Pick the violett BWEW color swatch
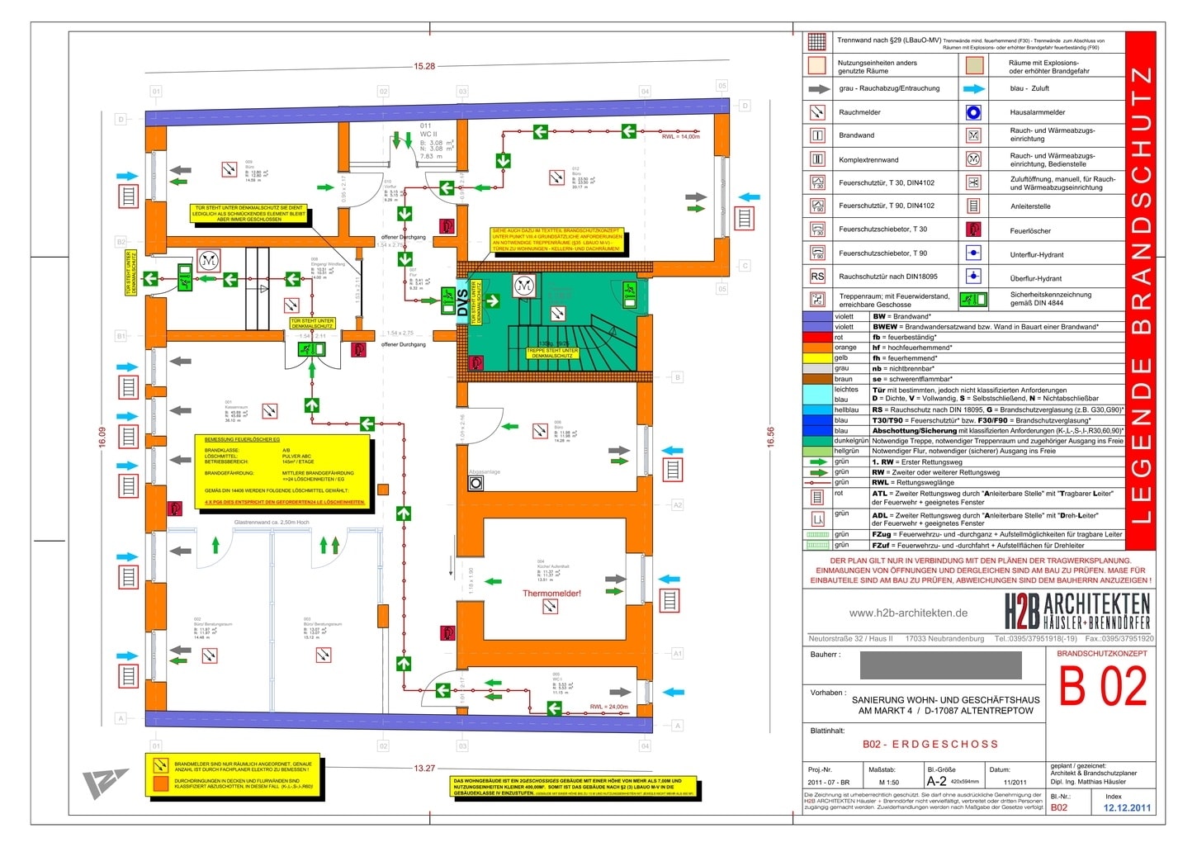Viewport: 1197px width, 847px height. click(x=817, y=327)
